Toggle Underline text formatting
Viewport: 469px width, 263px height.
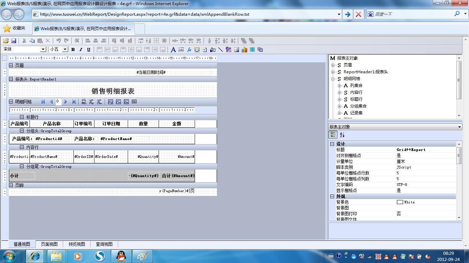point(89,50)
